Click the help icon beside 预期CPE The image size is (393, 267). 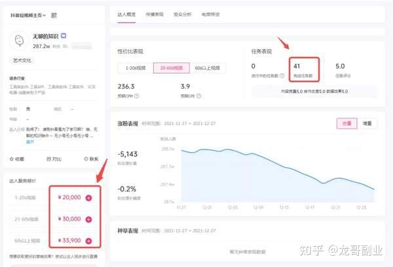coord(198,96)
